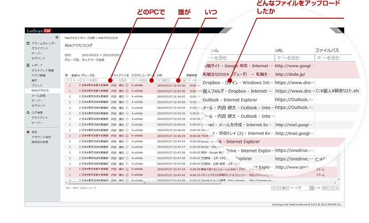Click the Outlook - Internet Explorer title cell
Image resolution: width=369 pixels, height=223 pixels.
tap(230, 100)
